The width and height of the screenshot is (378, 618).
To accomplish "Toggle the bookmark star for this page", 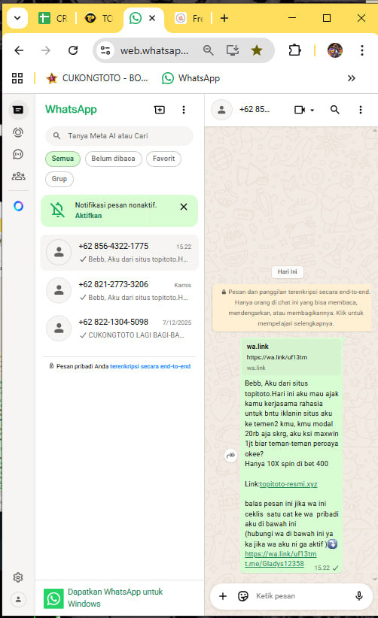I will (x=257, y=50).
